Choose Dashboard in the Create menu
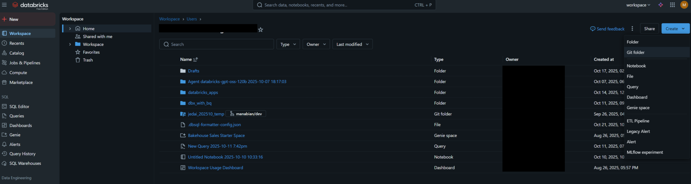This screenshot has width=691, height=184. tap(657, 97)
